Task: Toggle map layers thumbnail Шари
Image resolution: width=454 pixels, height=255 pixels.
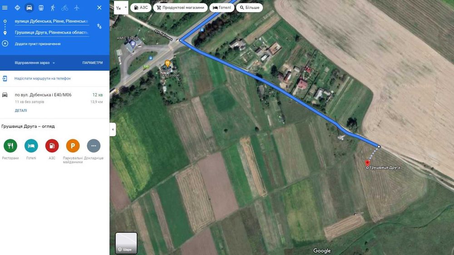Action: [x=126, y=243]
